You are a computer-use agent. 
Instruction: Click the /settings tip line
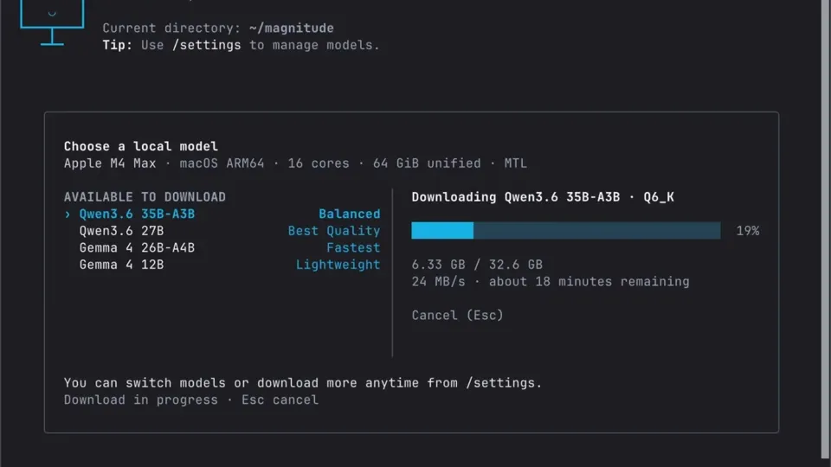(x=242, y=45)
